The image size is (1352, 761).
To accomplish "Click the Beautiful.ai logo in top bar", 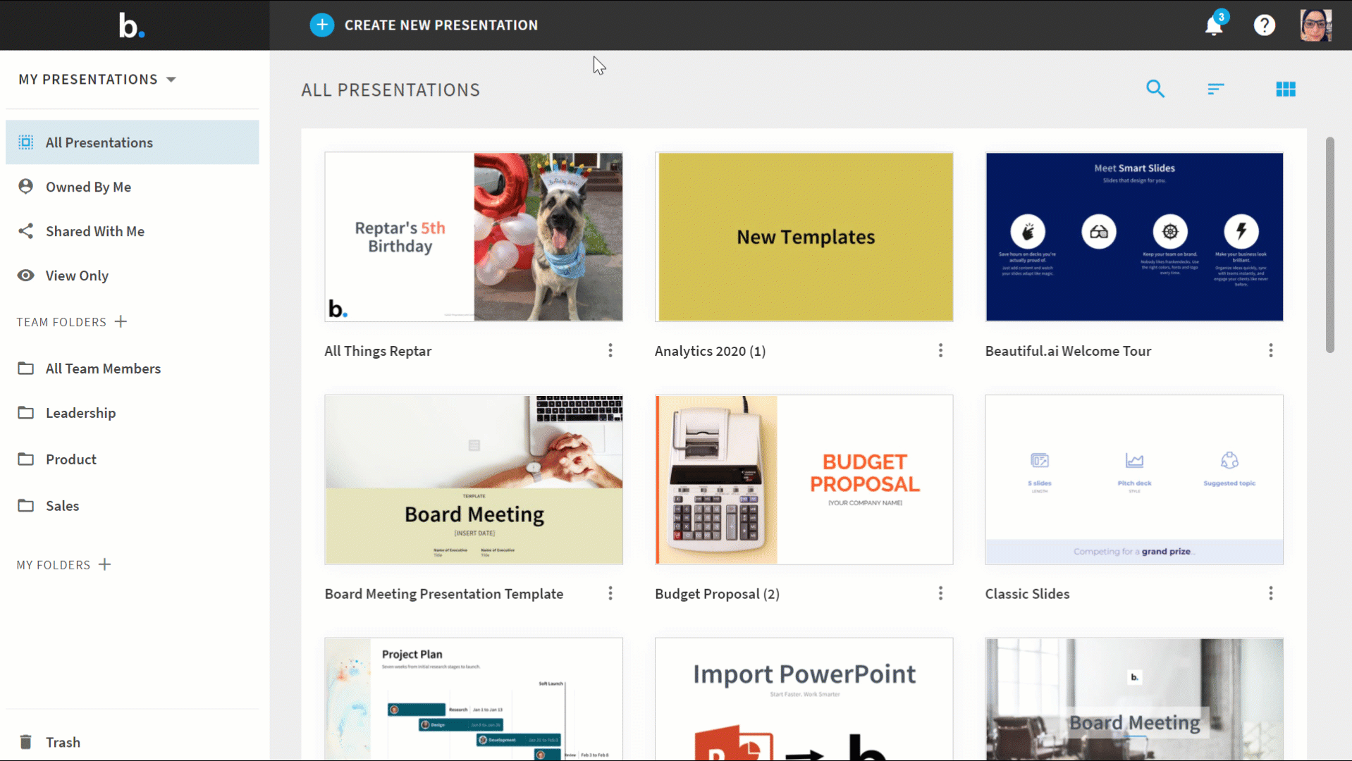I will pos(132,25).
